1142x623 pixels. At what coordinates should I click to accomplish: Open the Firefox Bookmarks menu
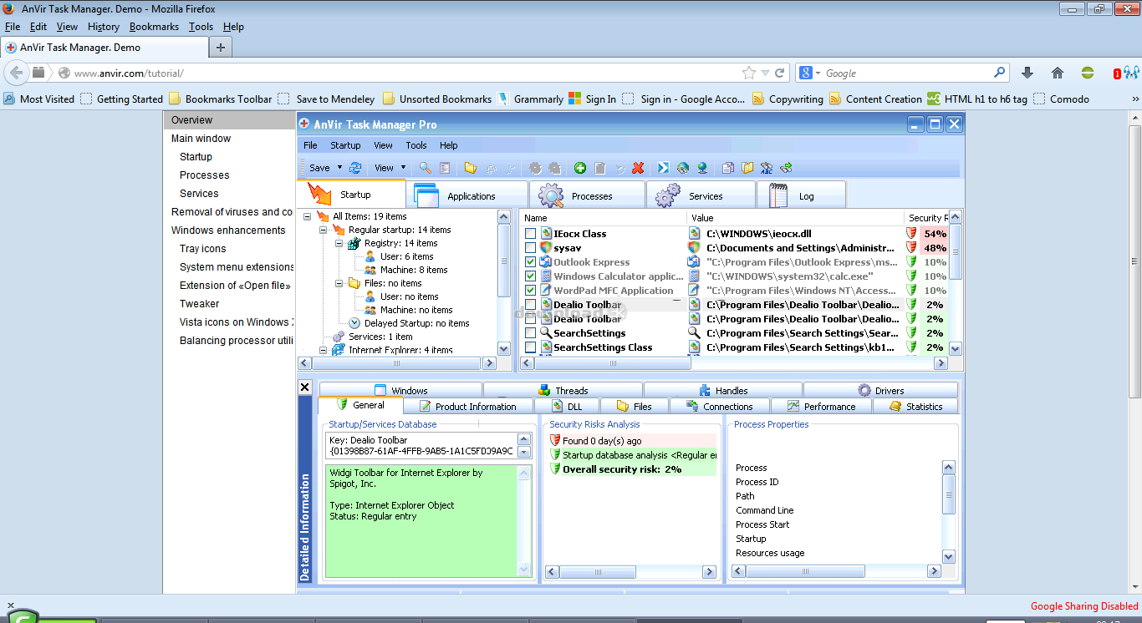154,27
